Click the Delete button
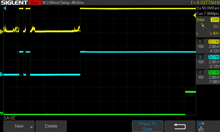 pyautogui.click(x=51, y=126)
